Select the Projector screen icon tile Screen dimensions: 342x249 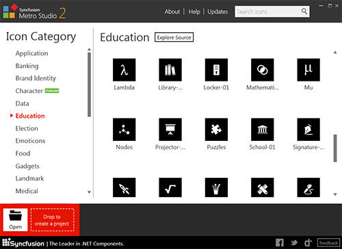tap(170, 129)
